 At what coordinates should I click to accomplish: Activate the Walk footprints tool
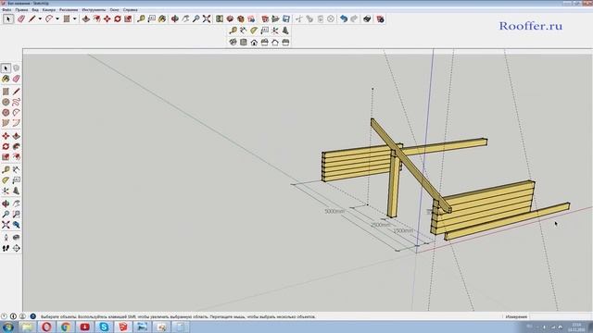[6, 248]
